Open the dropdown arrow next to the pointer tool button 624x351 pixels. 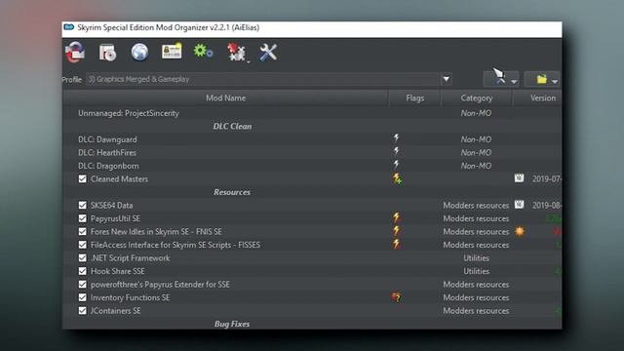point(514,82)
